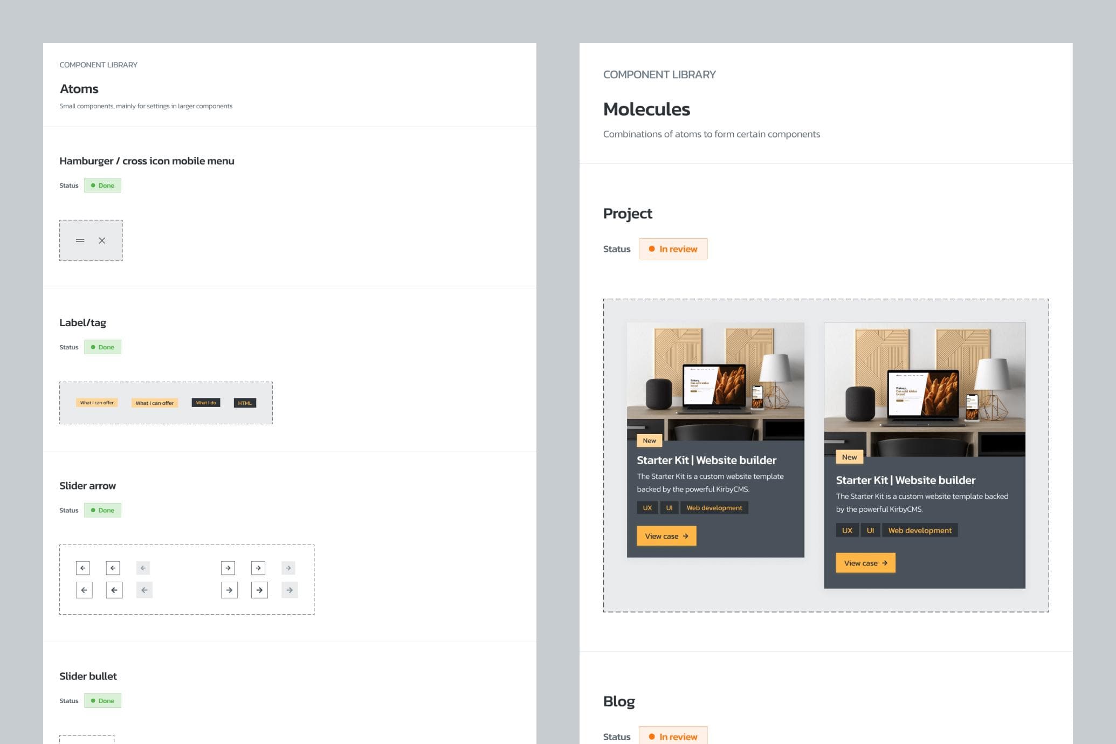Click the large disabled grey left slider arrow

pyautogui.click(x=144, y=590)
